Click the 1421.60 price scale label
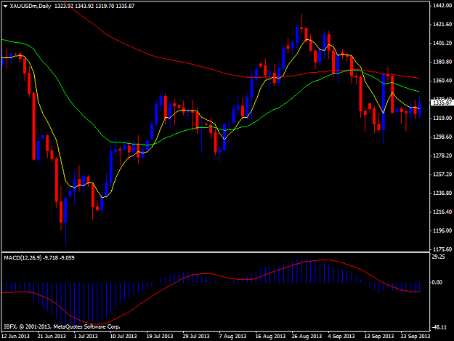Viewport: 454px width, 341px height. point(442,24)
